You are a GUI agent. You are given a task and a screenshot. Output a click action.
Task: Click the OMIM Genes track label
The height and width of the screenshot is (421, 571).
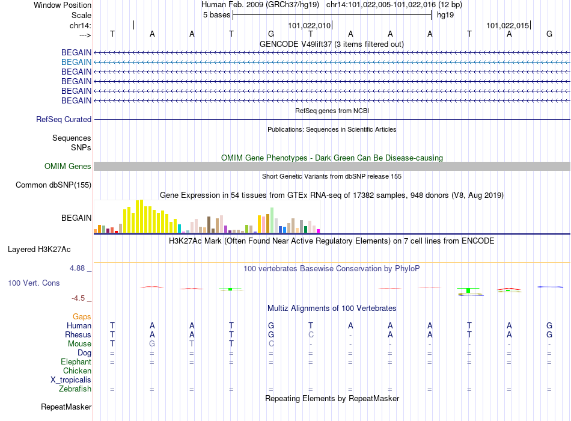[68, 166]
